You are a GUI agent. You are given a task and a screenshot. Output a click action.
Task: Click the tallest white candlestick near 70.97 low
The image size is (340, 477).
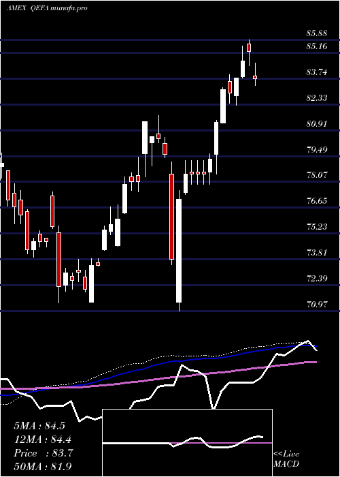click(x=179, y=251)
